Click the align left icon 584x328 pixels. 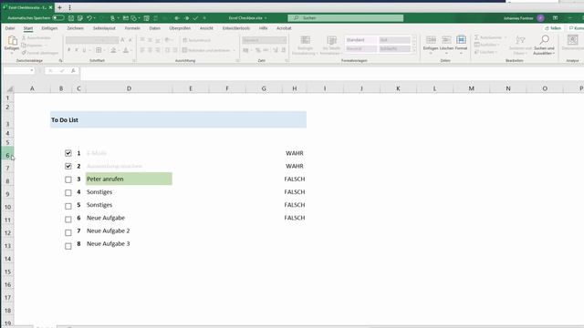tap(142, 50)
